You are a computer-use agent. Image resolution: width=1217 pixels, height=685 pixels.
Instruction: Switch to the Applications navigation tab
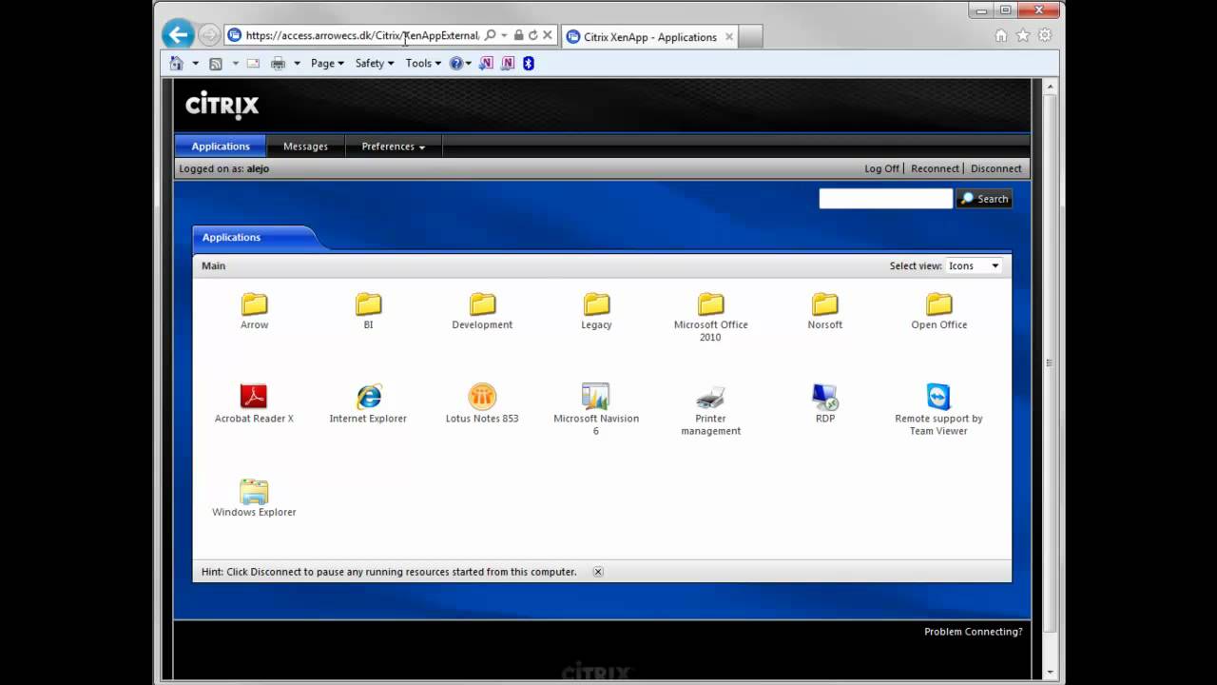click(x=221, y=147)
